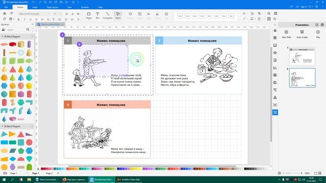The image size is (326, 183).
Task: Open the font size dropdown
Action: coord(61,14)
